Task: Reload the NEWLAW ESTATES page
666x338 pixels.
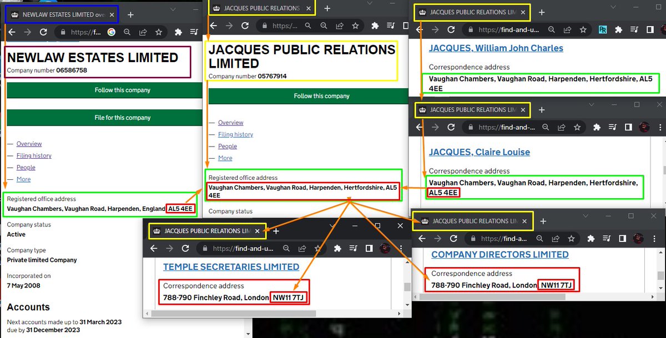Action: (43, 32)
